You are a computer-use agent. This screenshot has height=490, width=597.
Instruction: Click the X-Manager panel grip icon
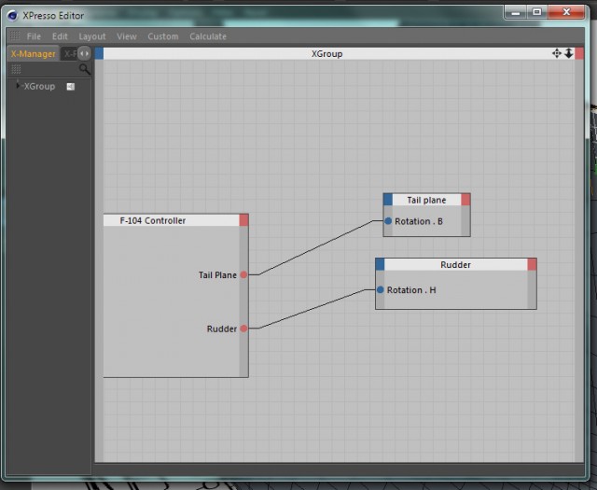16,69
